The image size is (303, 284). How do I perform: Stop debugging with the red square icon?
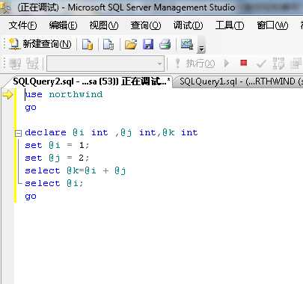[x=244, y=63]
